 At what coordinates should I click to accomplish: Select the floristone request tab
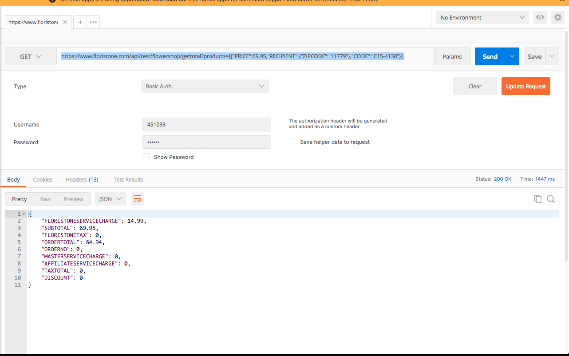38,22
